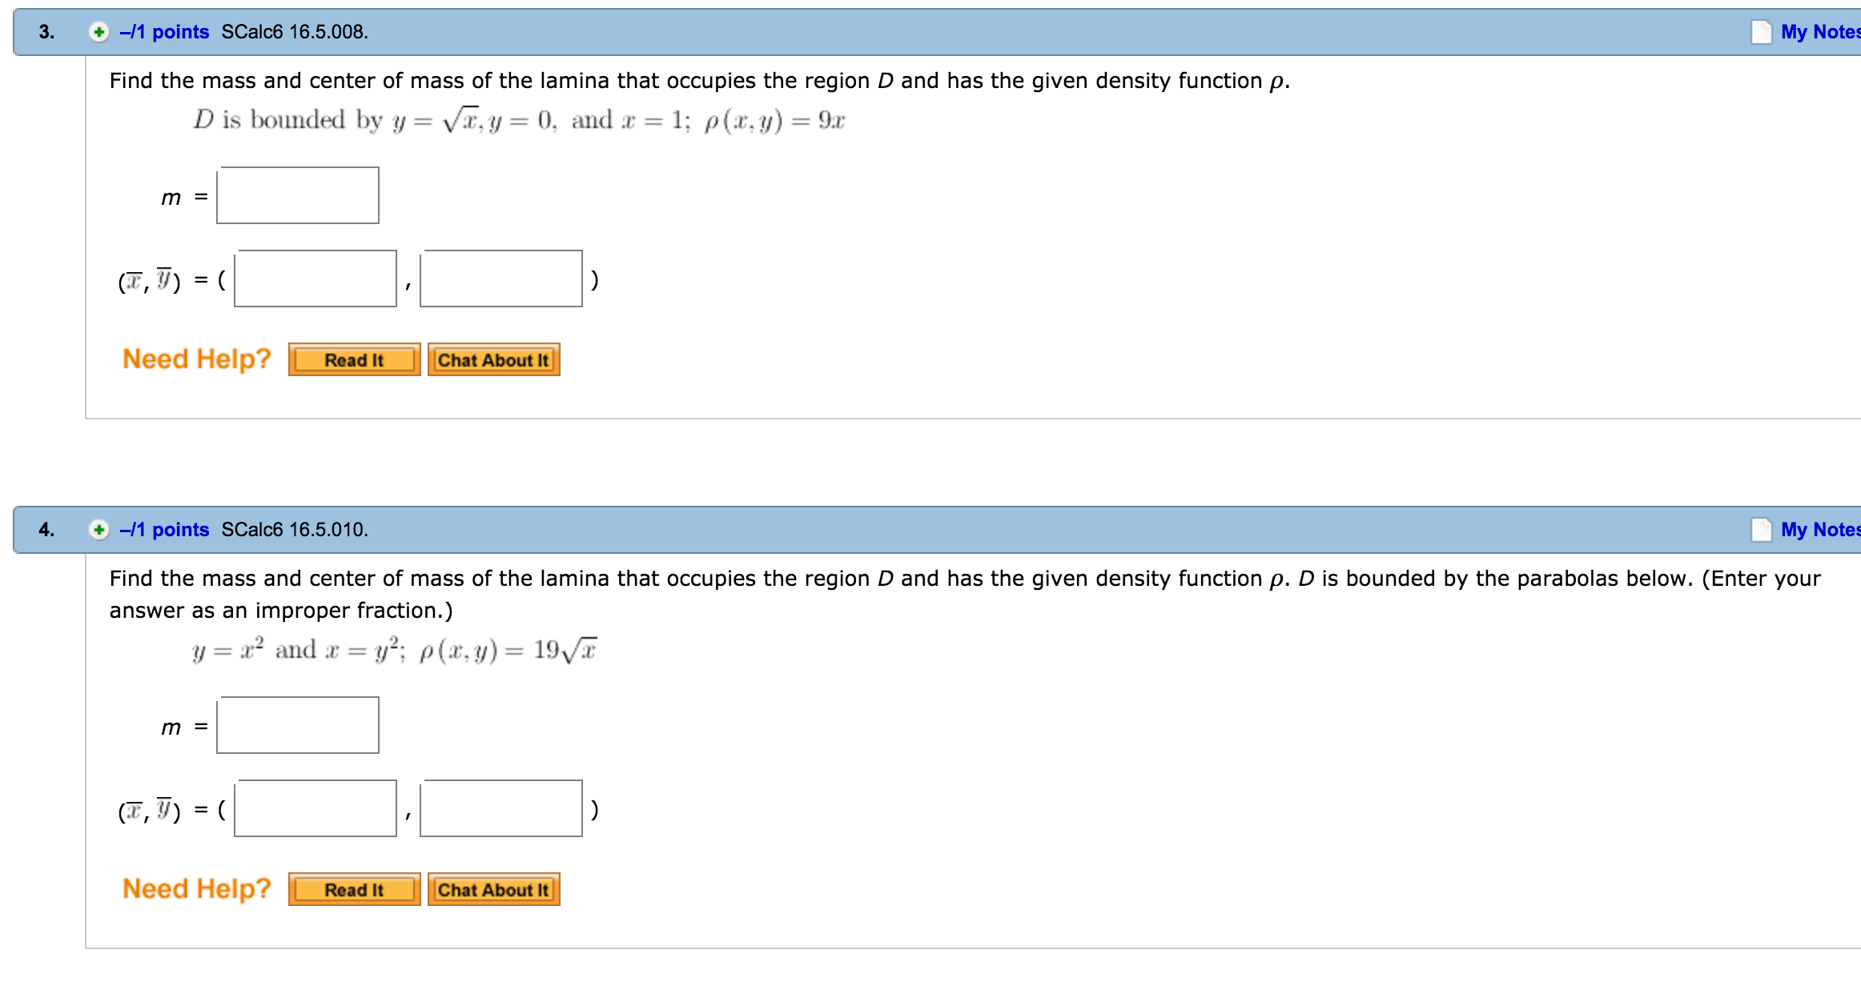1861x994 pixels.
Task: Click Chat About It for problem 4
Action: pos(493,888)
